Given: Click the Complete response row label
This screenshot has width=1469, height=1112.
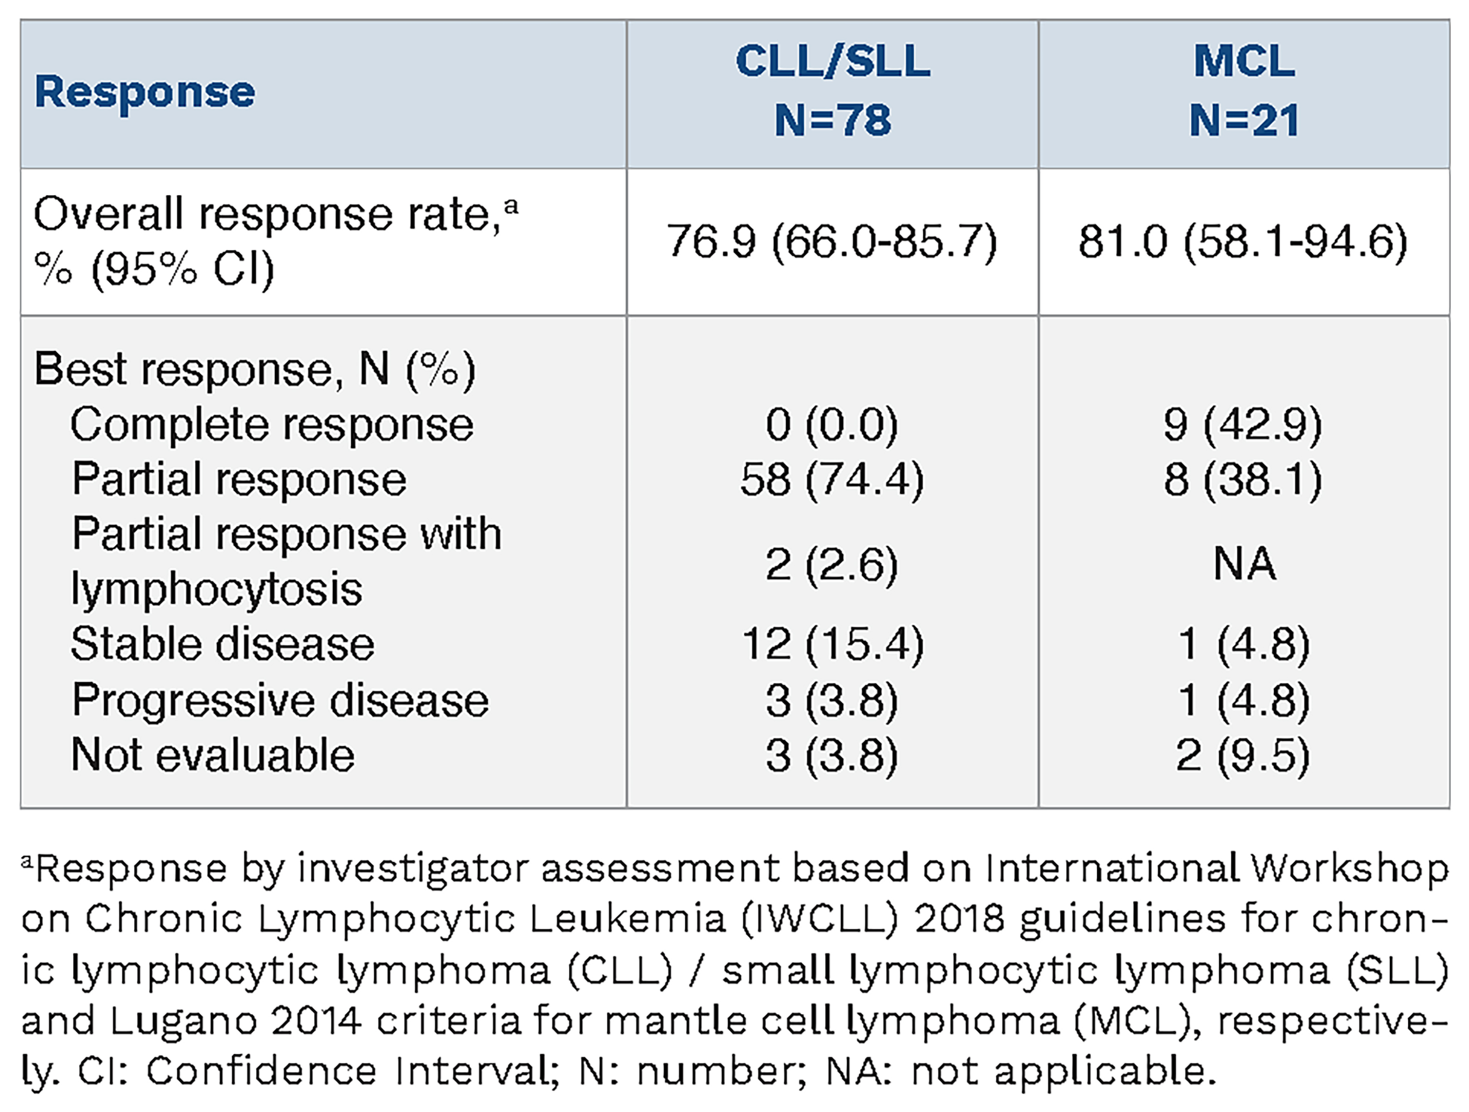Looking at the screenshot, I should (271, 424).
